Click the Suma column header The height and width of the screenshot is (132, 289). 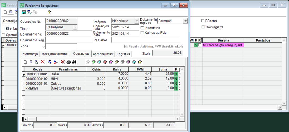point(163,69)
